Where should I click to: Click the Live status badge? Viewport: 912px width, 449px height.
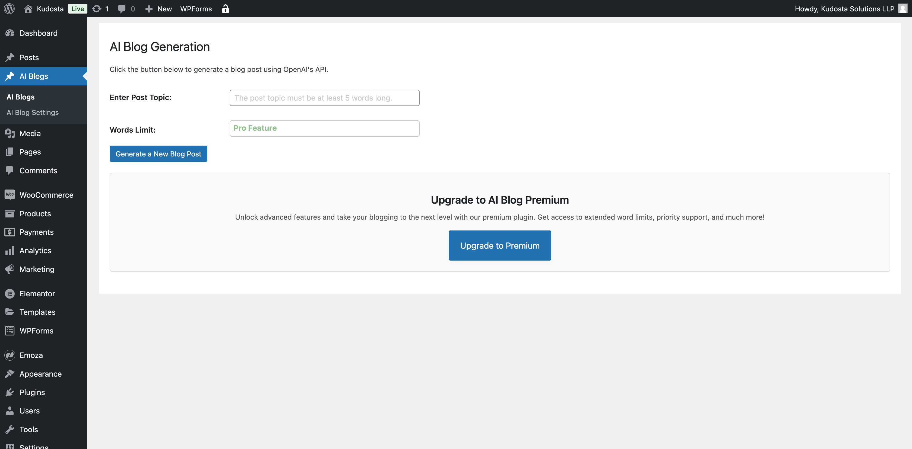[78, 9]
